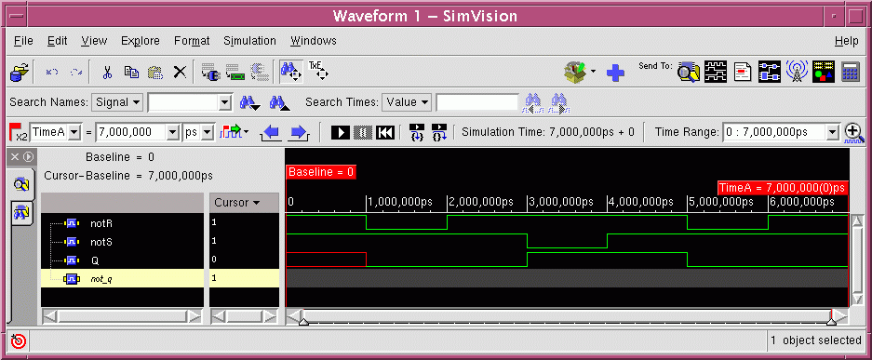Click the X delete icon in the toolbar

pyautogui.click(x=180, y=73)
